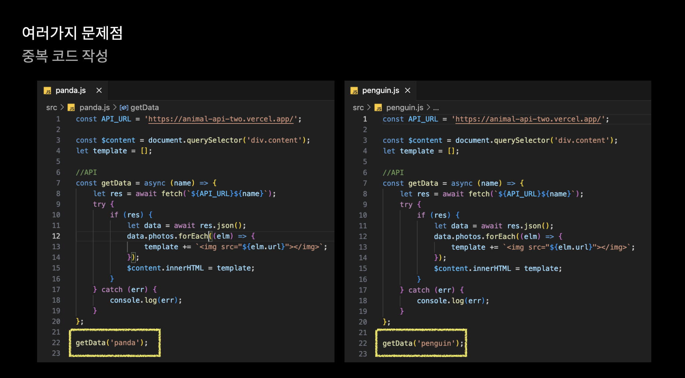Click line number 12 in panda.js gutter

click(x=56, y=236)
